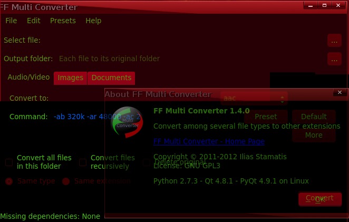This screenshot has height=222, width=349.
Task: Open the Presets menu
Action: coord(63,21)
